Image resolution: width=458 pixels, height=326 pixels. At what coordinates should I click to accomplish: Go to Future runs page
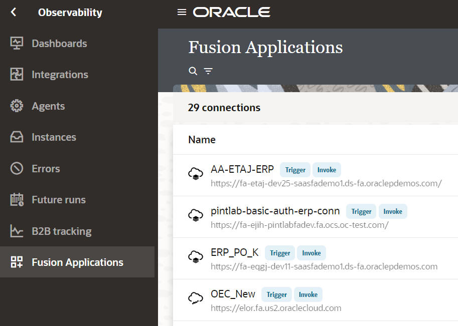pyautogui.click(x=59, y=200)
